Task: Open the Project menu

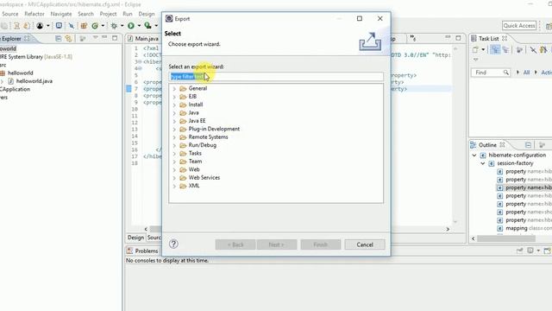Action: [x=108, y=14]
